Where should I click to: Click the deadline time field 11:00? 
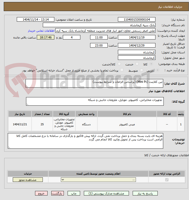click(x=99, y=37)
